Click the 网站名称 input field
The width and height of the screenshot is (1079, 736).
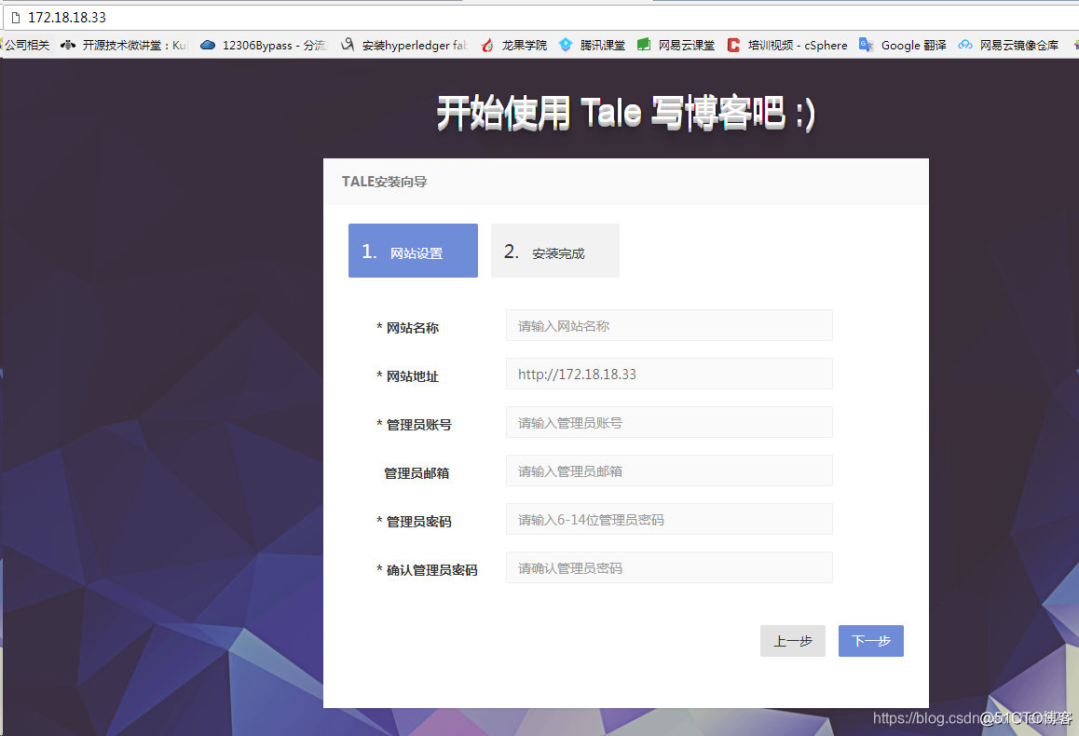coord(668,325)
